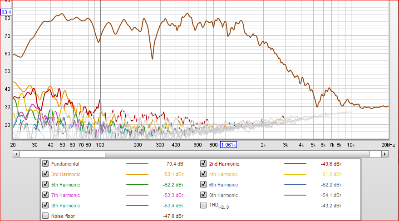Enable the THD H2..9 trace

(204, 206)
